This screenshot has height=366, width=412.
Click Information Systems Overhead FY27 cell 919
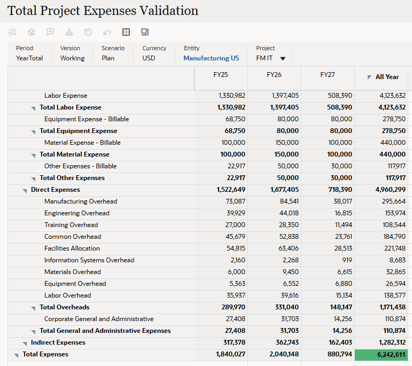328,260
